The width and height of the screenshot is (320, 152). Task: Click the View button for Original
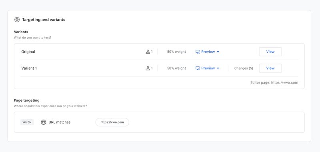[270, 52]
